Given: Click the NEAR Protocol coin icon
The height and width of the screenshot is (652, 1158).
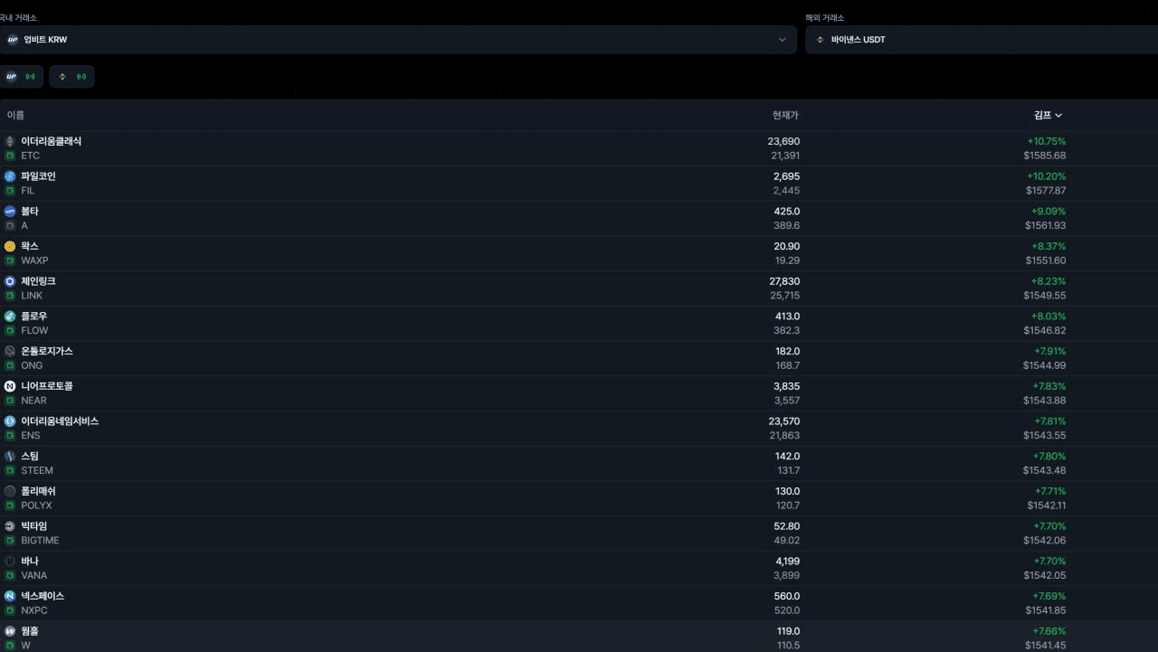Looking at the screenshot, I should point(10,386).
